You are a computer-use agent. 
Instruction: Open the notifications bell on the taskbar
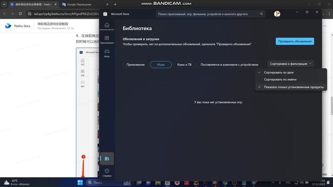[328, 182]
